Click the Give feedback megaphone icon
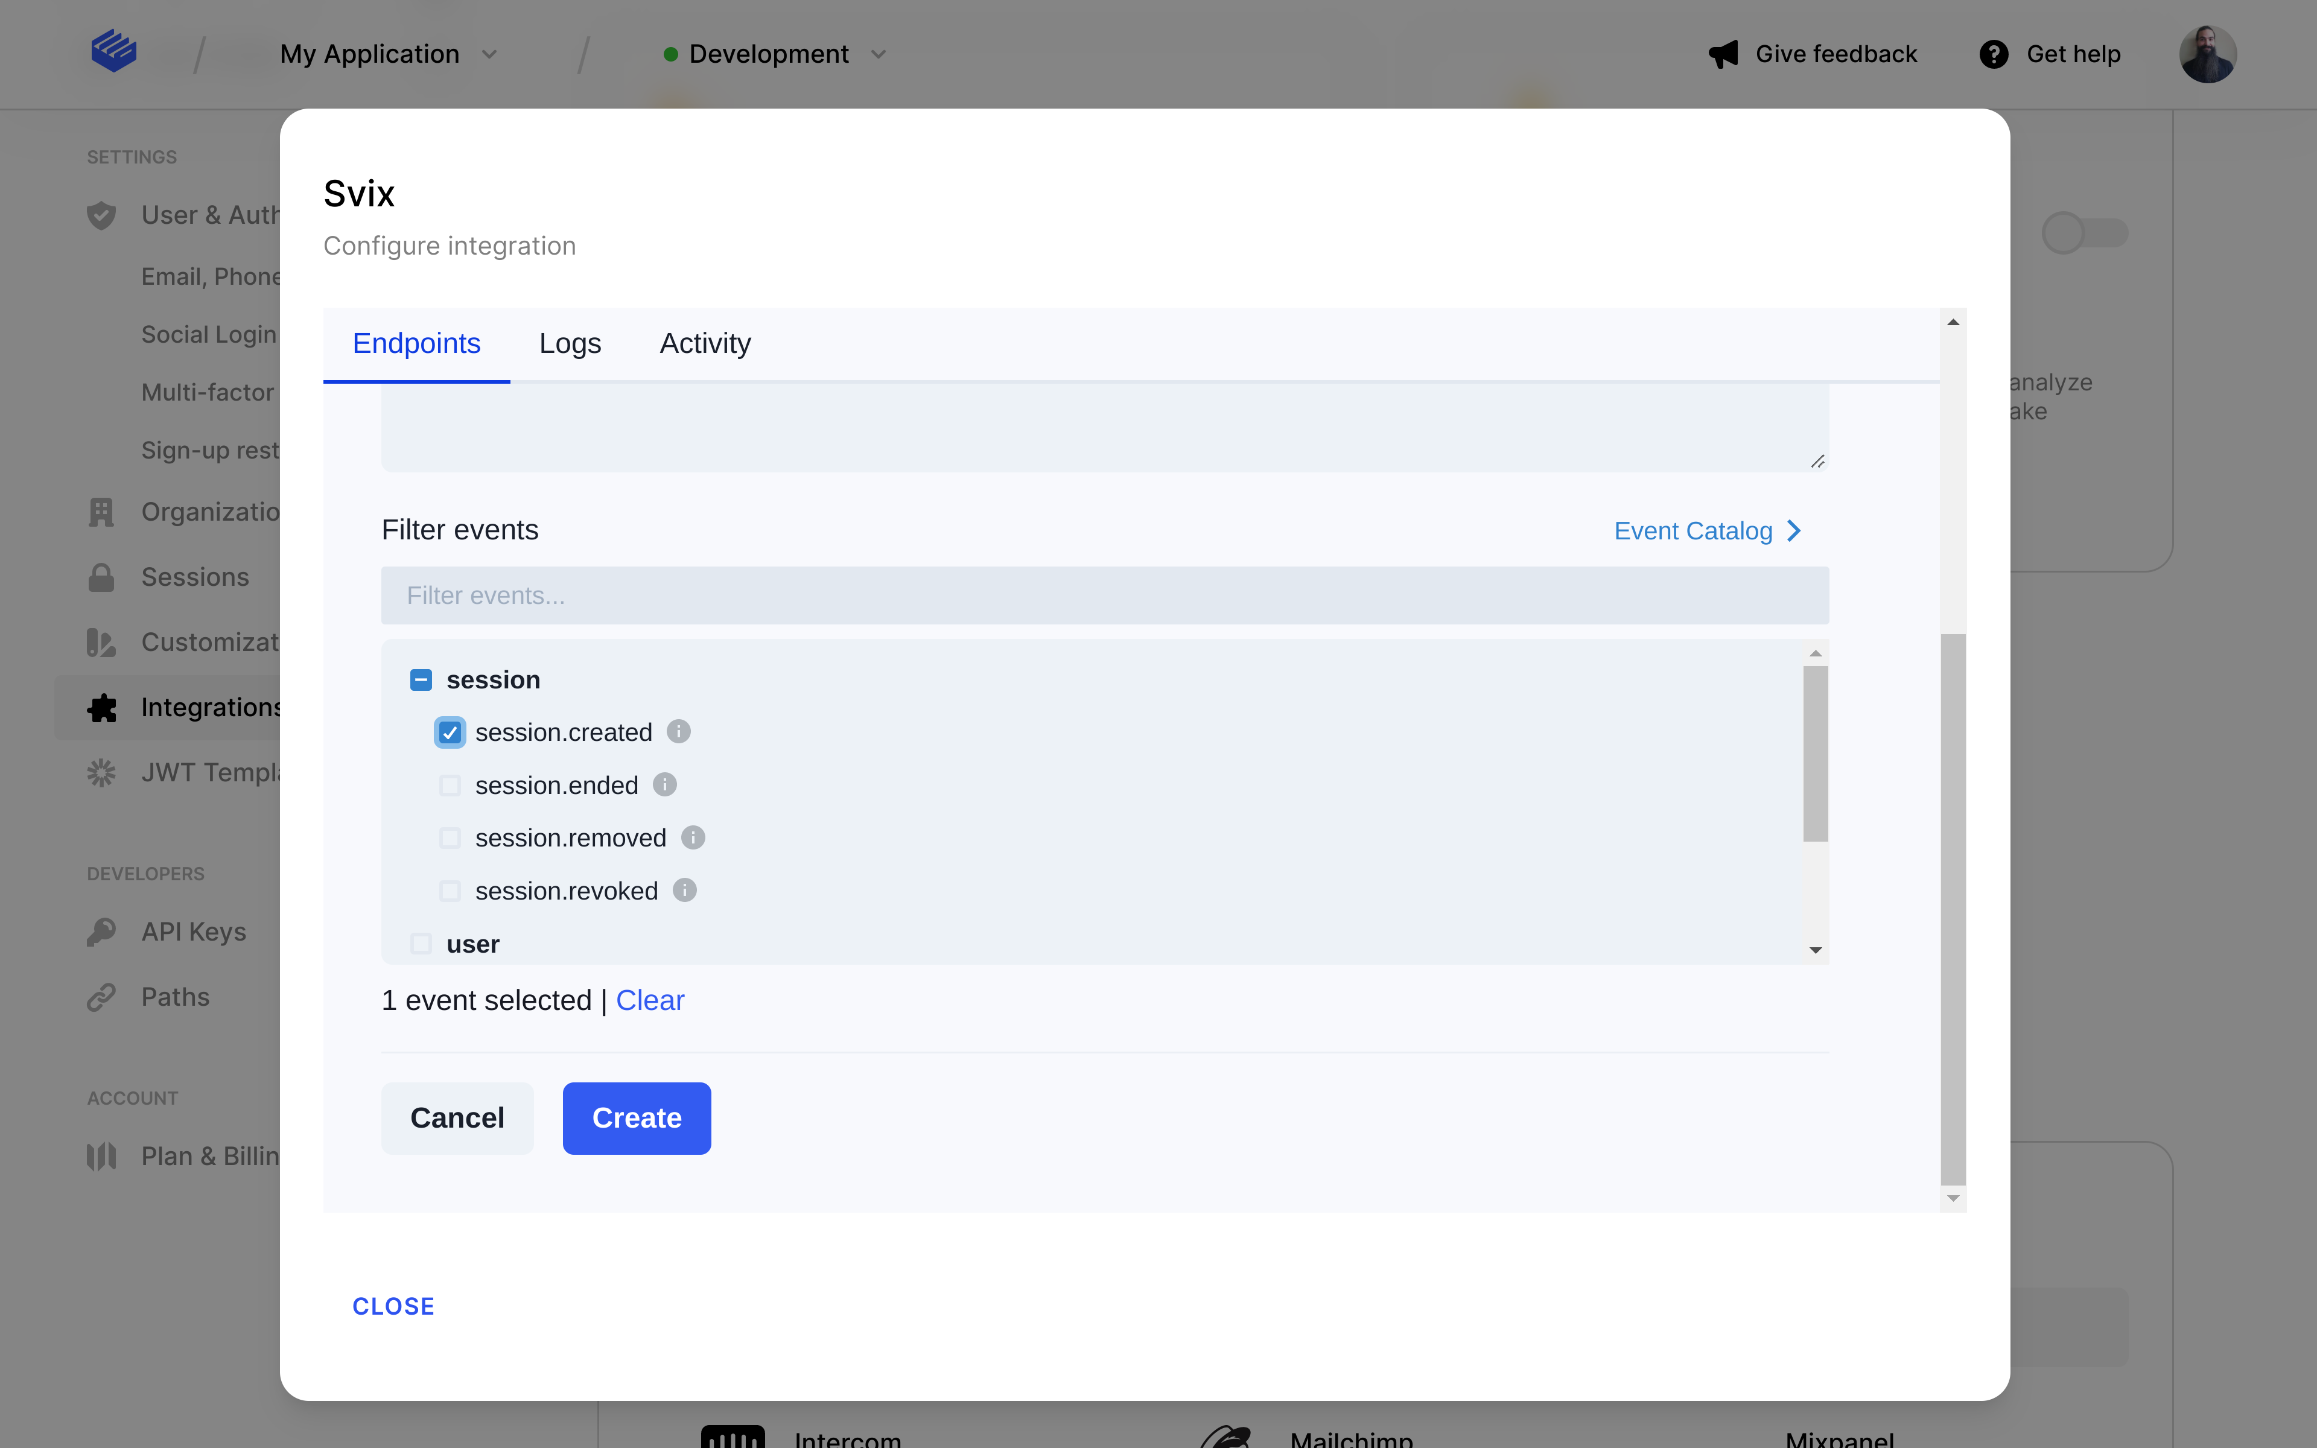Viewport: 2317px width, 1448px height. point(1723,54)
